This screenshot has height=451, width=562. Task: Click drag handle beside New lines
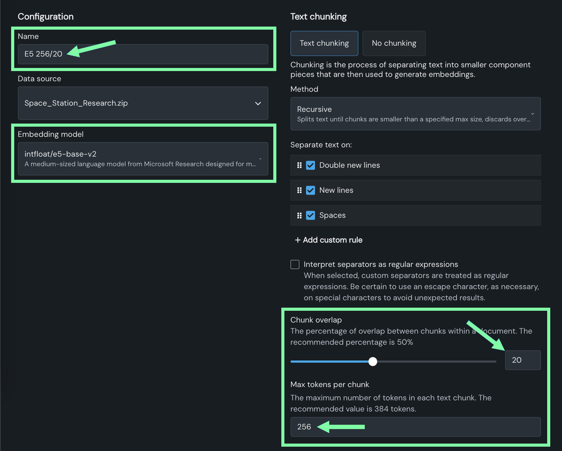[299, 190]
